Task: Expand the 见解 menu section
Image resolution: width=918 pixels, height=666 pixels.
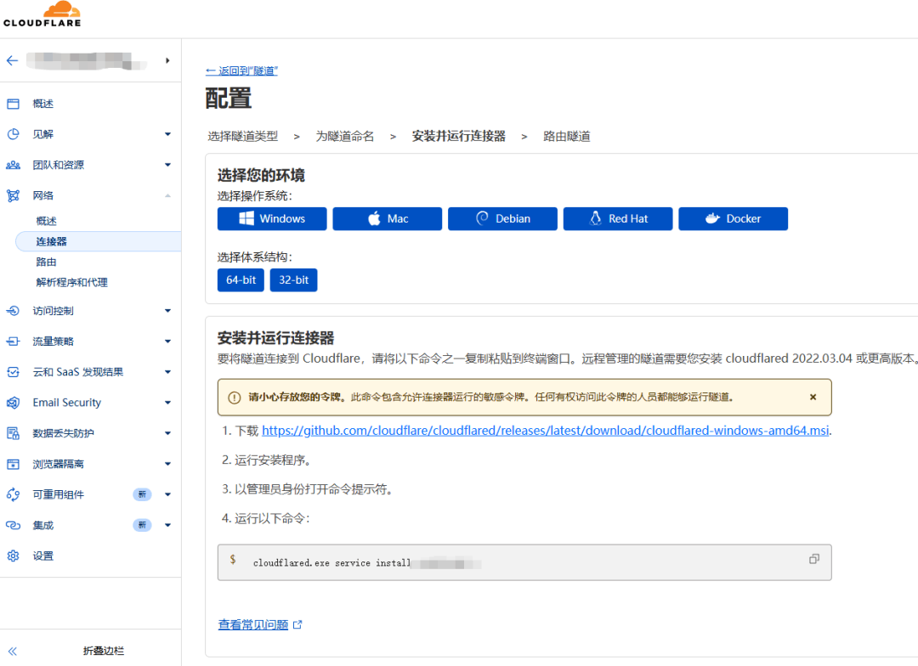Action: (167, 134)
